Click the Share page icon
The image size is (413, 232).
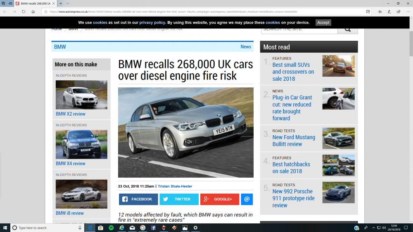pyautogui.click(x=399, y=12)
